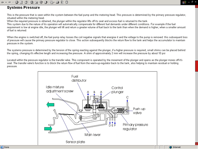Click the Internet zone globe icon
The height and width of the screenshot is (149, 198).
[171, 147]
